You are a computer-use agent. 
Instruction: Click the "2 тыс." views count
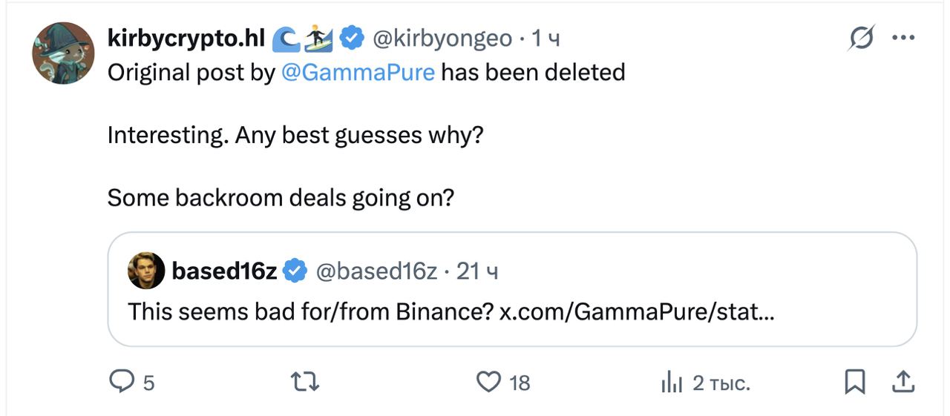tap(721, 383)
